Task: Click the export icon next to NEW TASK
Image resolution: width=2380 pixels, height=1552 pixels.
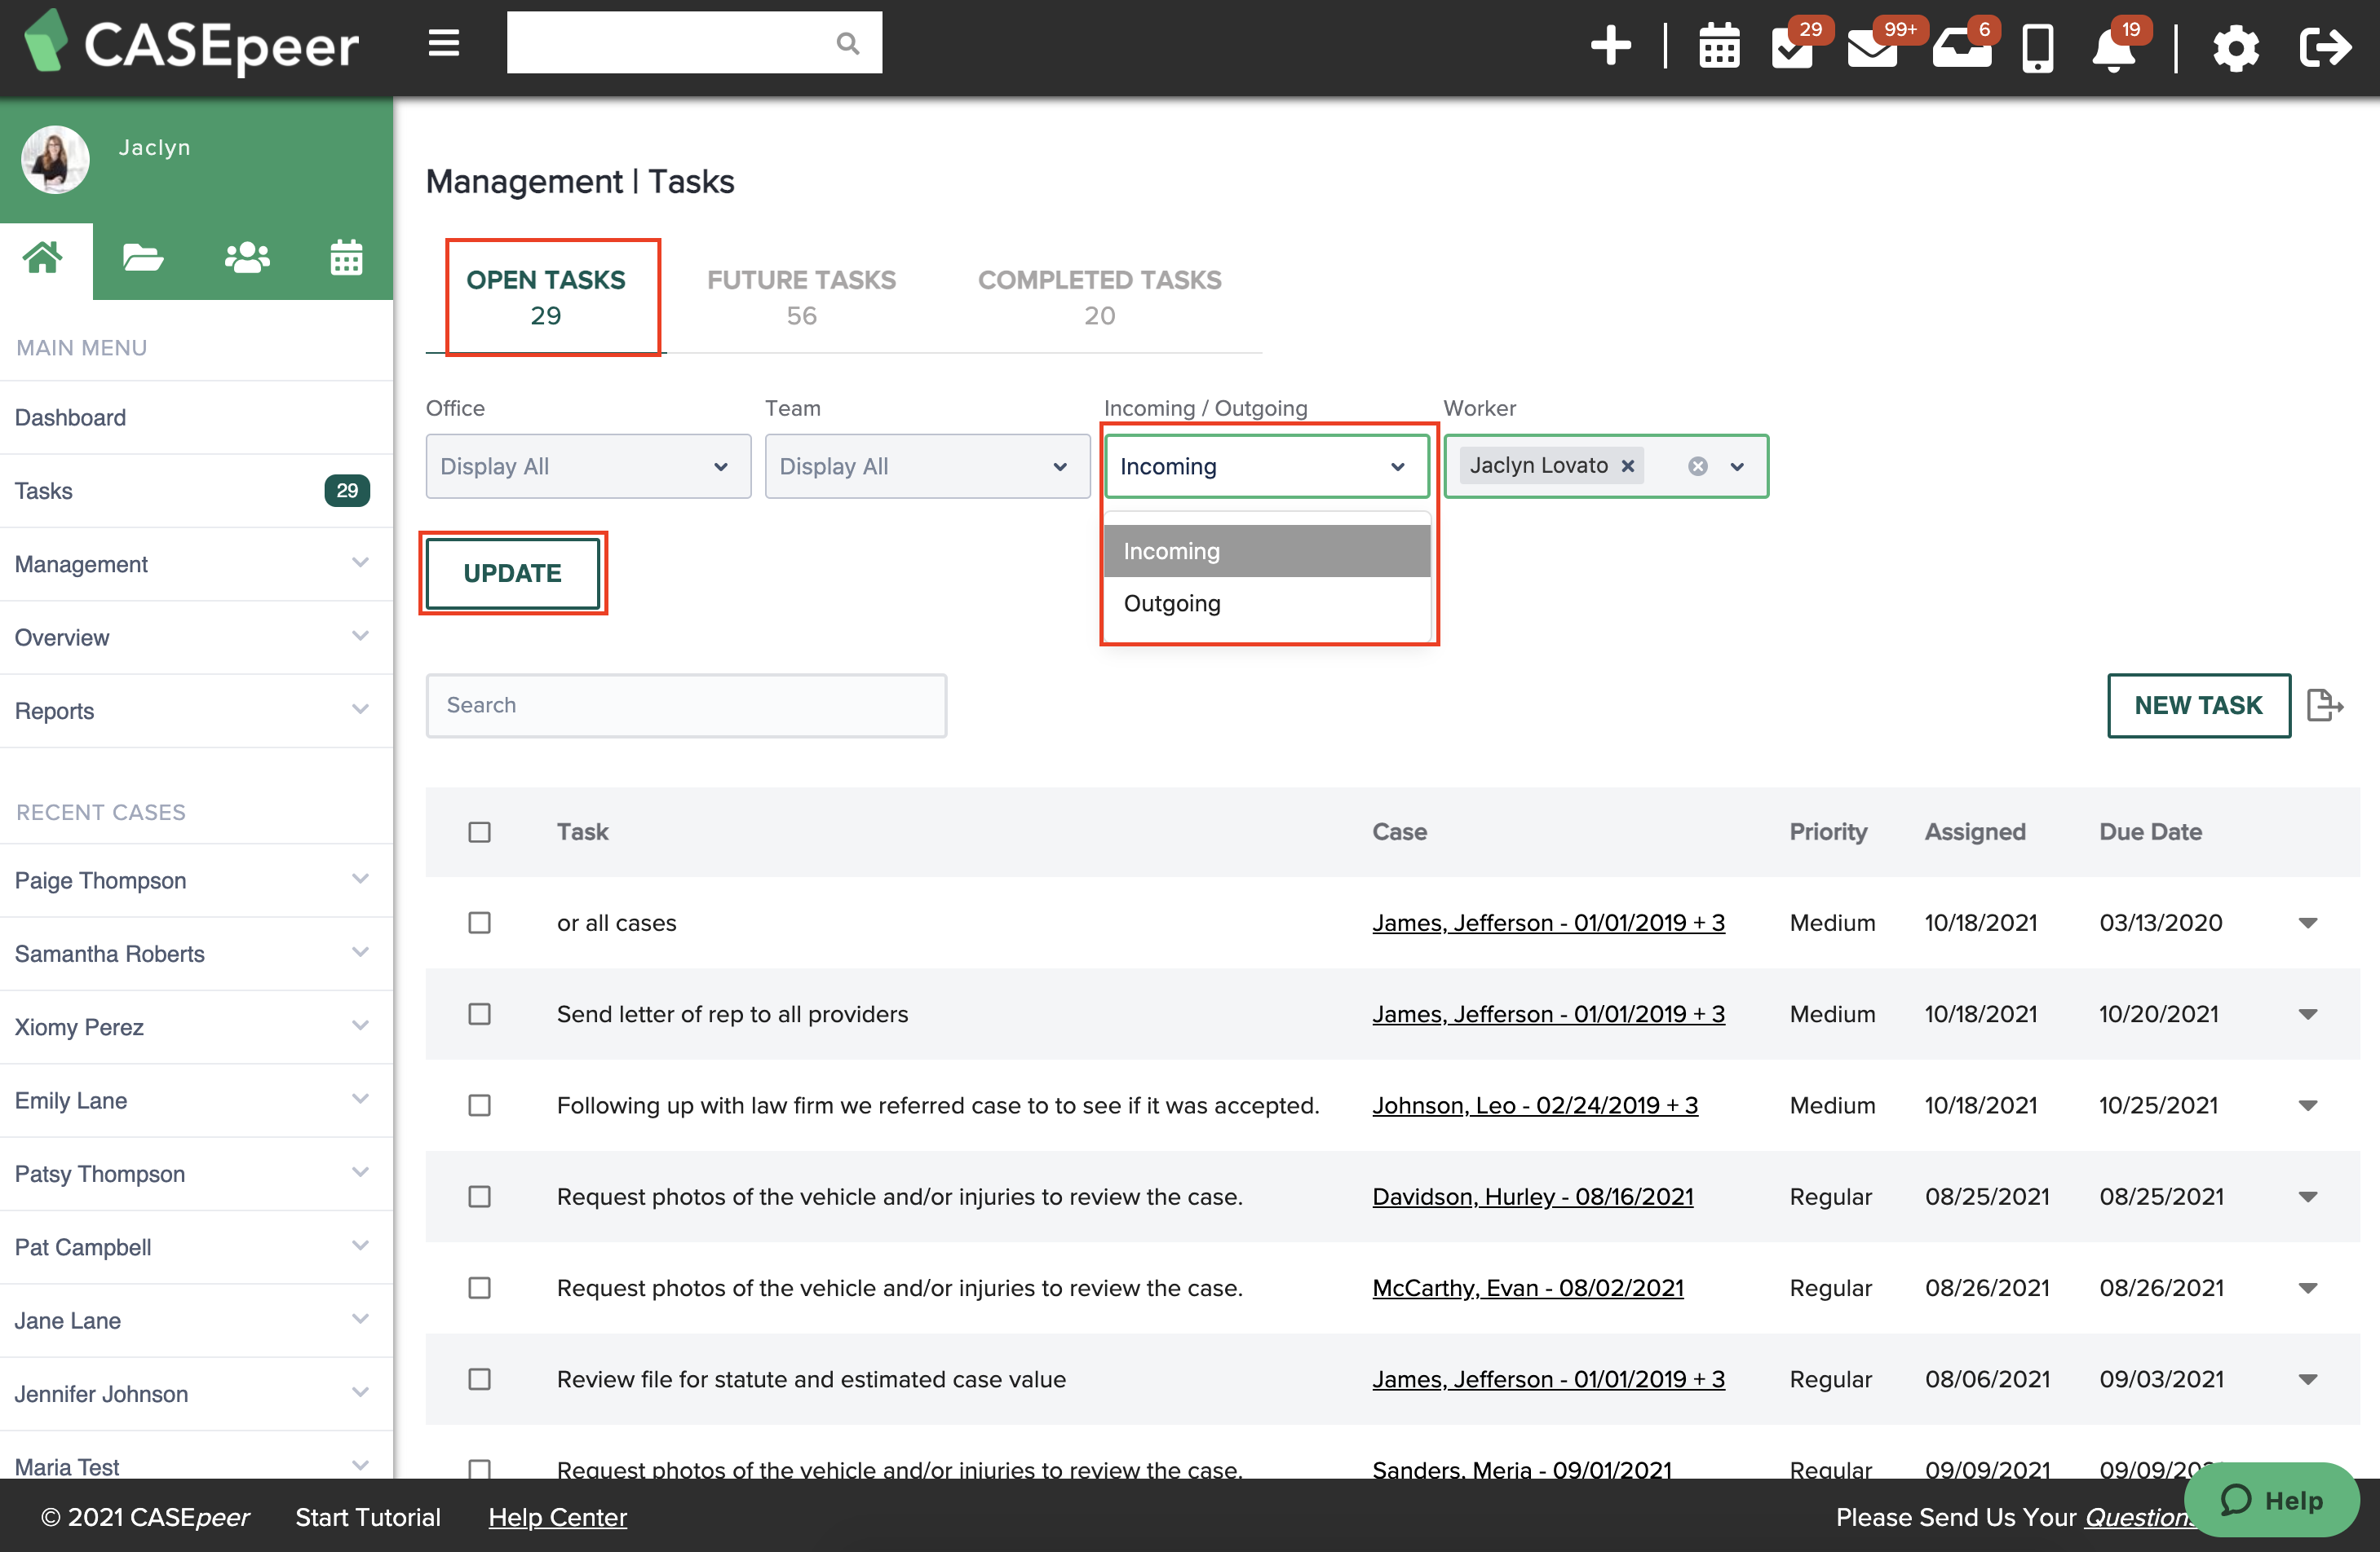Action: tap(2325, 704)
